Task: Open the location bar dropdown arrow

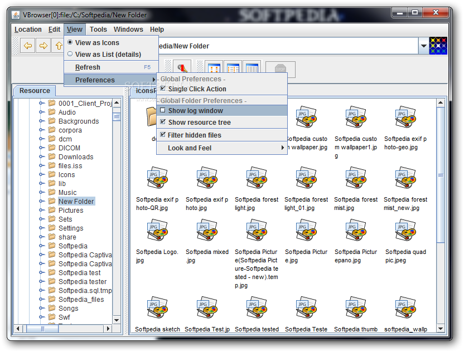Action: point(424,46)
